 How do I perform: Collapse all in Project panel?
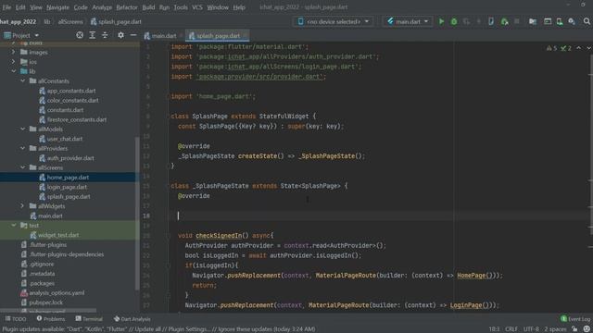click(x=105, y=35)
